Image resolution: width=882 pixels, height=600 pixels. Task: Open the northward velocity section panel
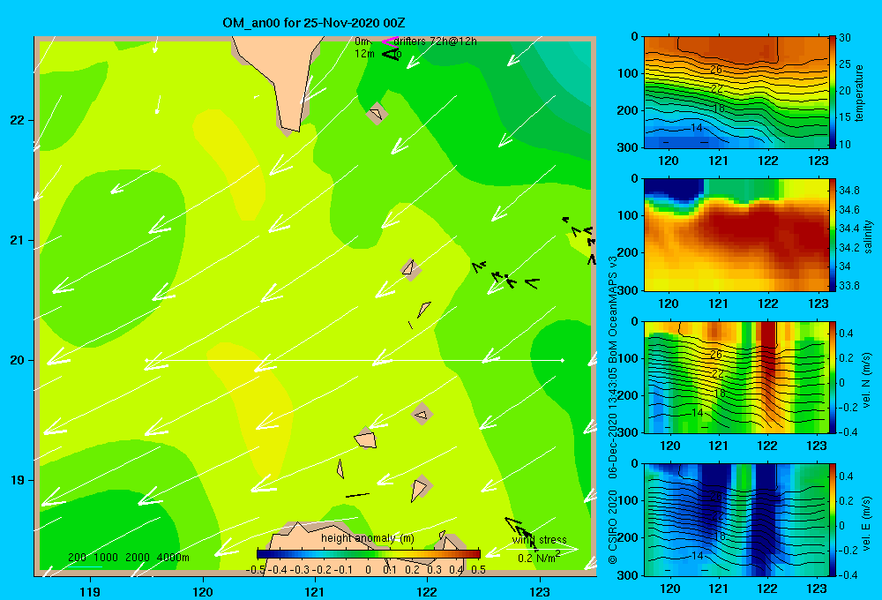736,377
